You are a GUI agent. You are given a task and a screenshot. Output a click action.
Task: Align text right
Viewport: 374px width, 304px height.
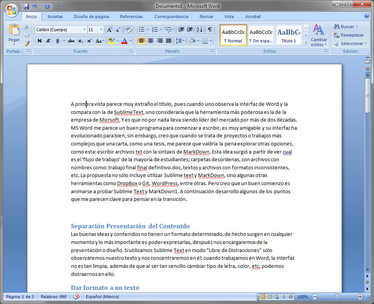(x=159, y=41)
